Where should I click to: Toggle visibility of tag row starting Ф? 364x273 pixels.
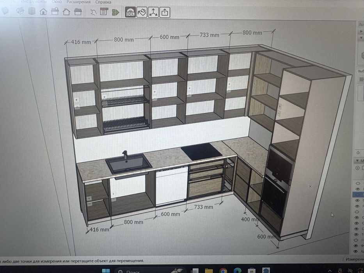coord(356,246)
